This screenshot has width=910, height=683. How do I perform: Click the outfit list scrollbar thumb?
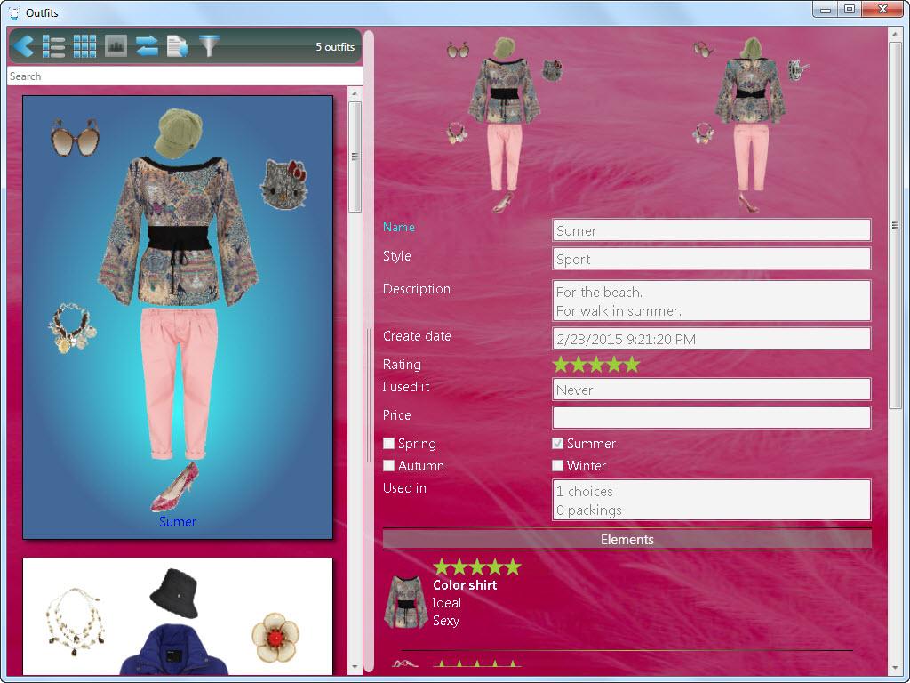pos(355,157)
